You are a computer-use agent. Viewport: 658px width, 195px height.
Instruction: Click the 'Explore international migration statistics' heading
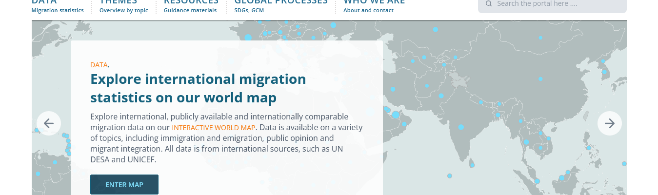pos(198,88)
